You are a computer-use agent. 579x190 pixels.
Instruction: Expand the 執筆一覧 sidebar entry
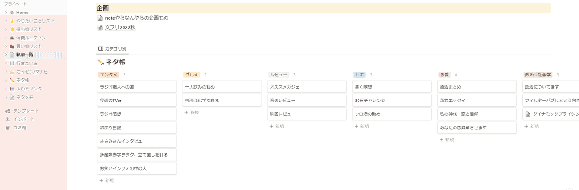[6, 55]
